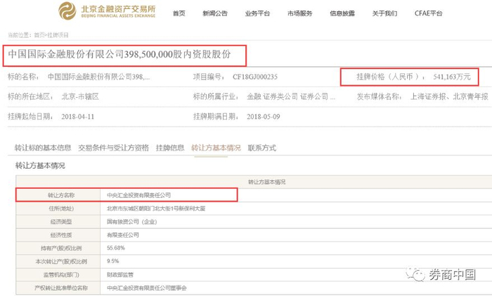492x296 pixels.
Task: Click the listing end date 2018-05-09
Action: (x=264, y=117)
